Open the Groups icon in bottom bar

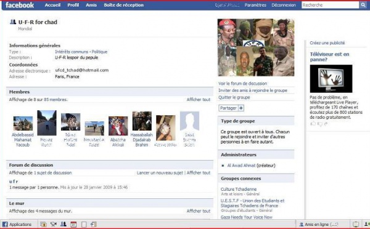click(64, 224)
